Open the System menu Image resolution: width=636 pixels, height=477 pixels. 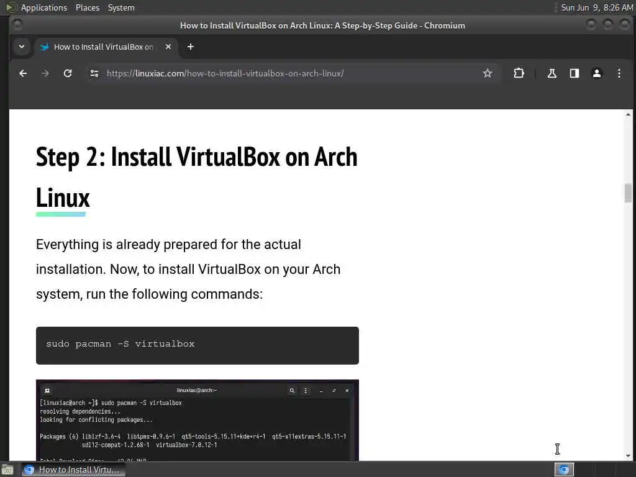[x=121, y=7]
